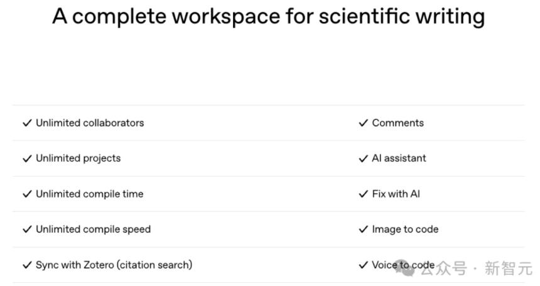Click the Unlimited compile time label
The image size is (540, 286).
pos(89,194)
